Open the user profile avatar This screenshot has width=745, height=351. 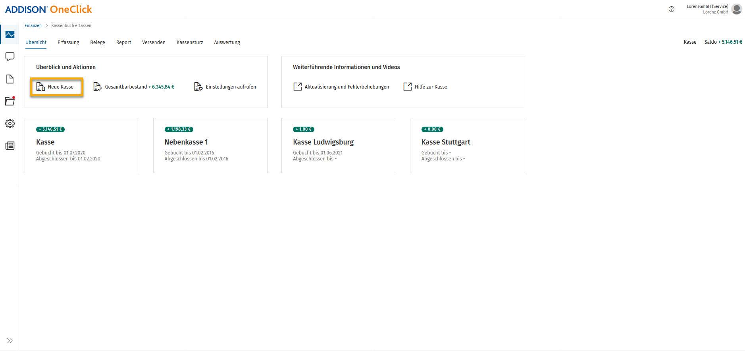(x=737, y=9)
